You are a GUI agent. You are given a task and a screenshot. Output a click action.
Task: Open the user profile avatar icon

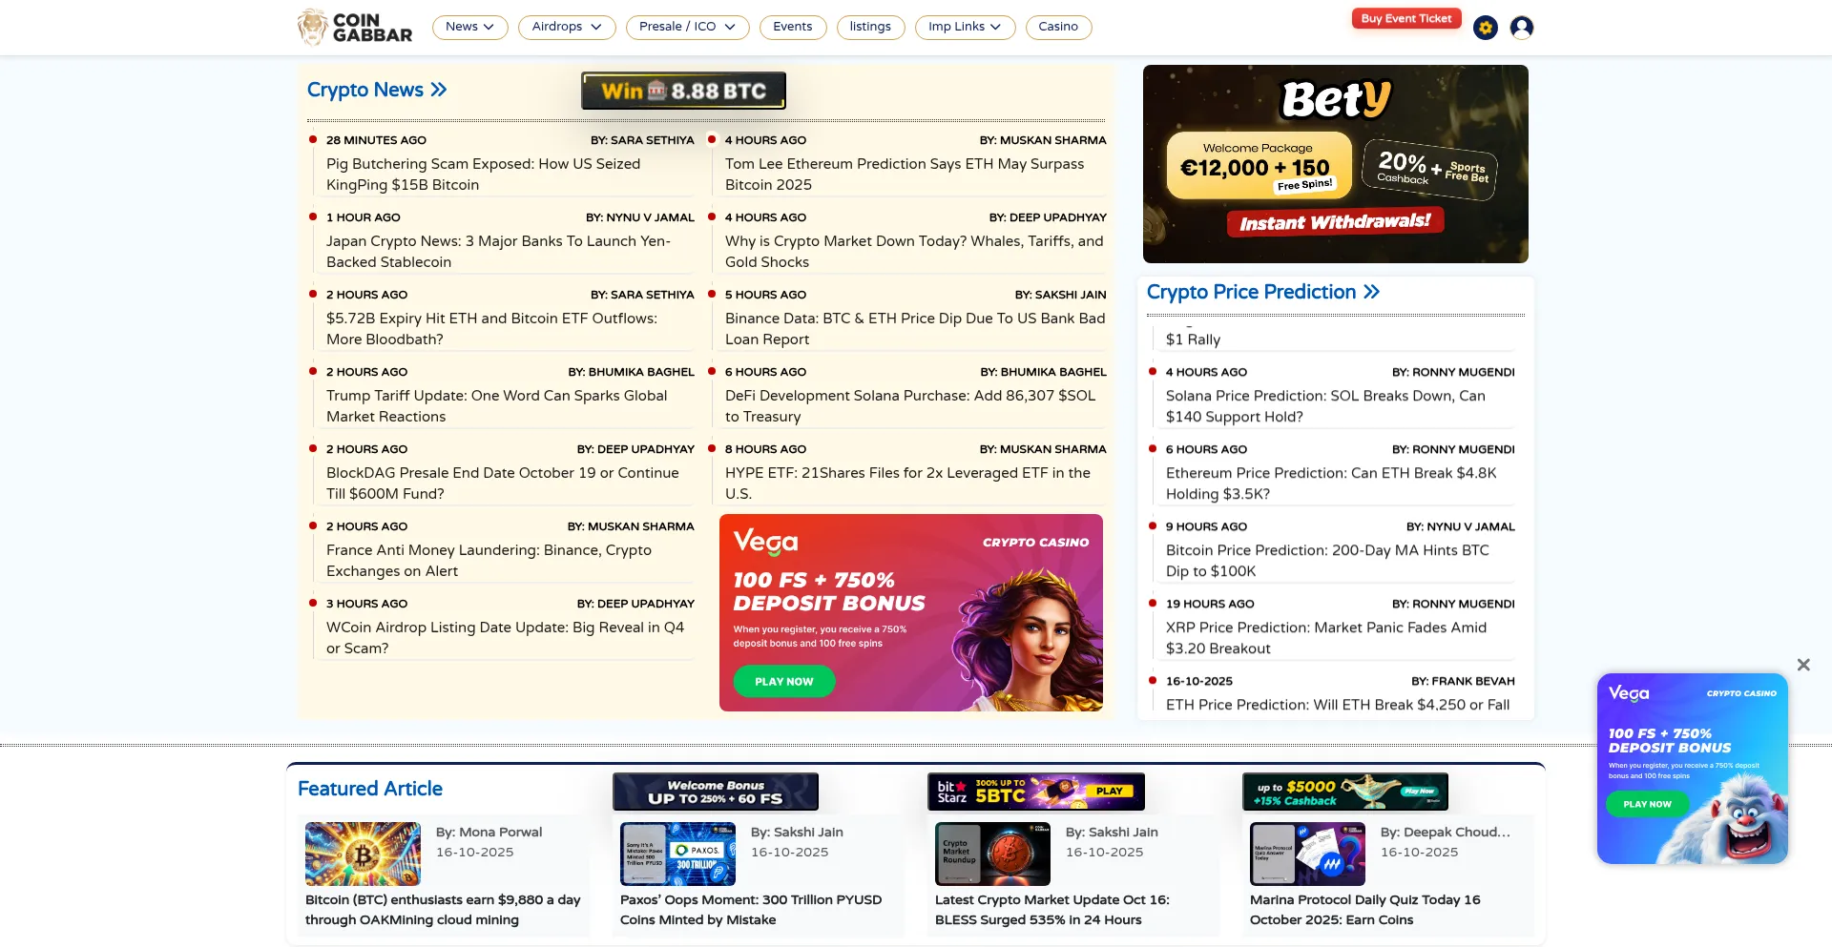tap(1522, 28)
